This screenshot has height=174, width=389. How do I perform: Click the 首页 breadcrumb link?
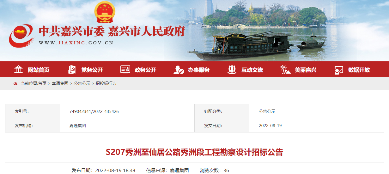tap(42, 83)
